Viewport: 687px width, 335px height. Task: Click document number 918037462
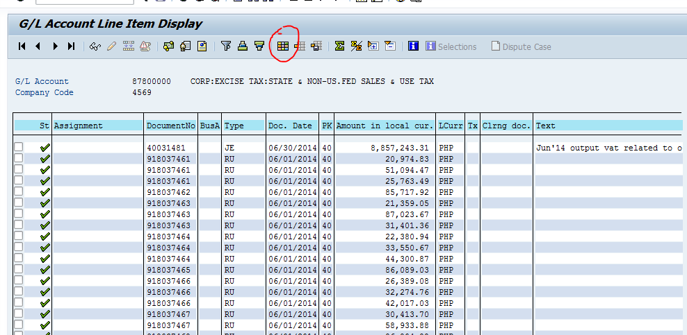[x=168, y=192]
